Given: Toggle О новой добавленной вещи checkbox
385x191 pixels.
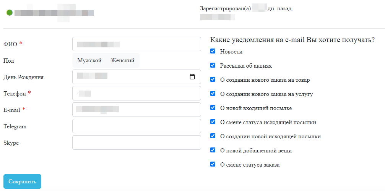Looking at the screenshot, I should point(213,150).
